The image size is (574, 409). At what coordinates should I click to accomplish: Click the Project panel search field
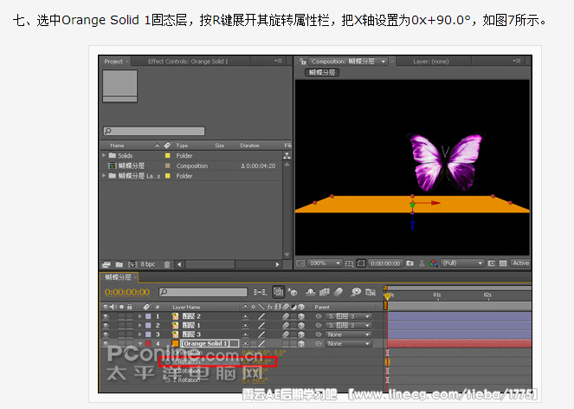(154, 131)
